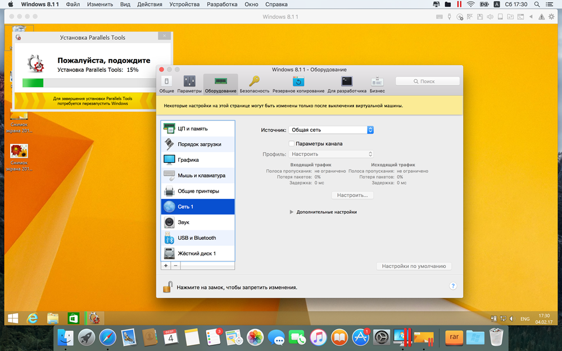Select USB и Bluetooth in hardware list

(x=197, y=238)
